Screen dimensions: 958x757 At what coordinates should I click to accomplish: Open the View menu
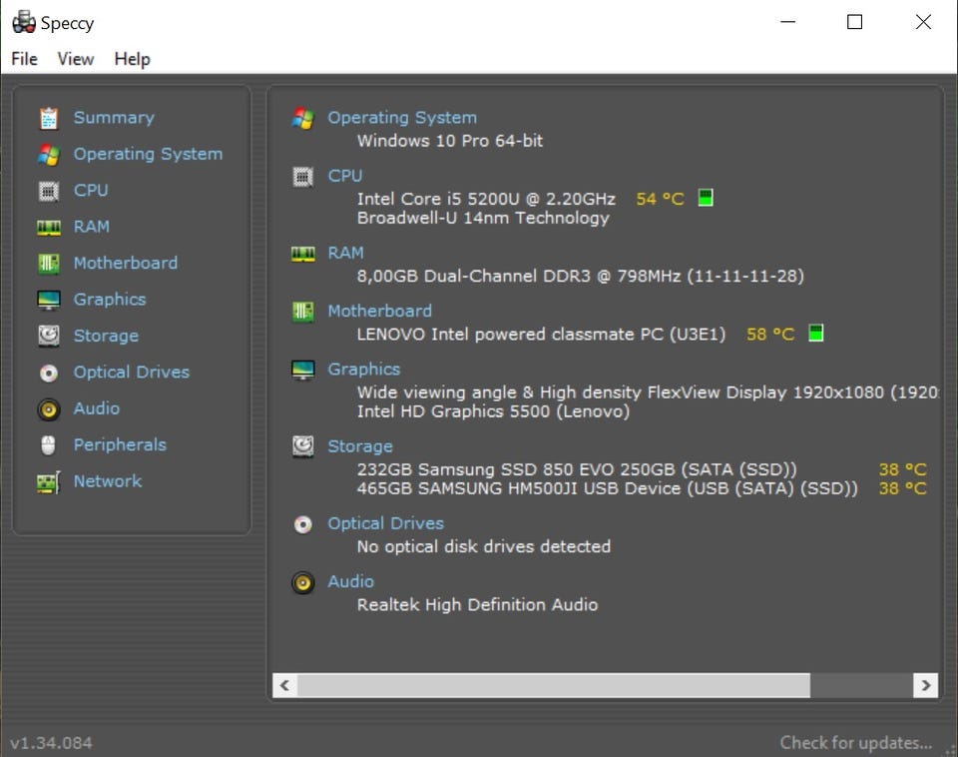tap(76, 59)
